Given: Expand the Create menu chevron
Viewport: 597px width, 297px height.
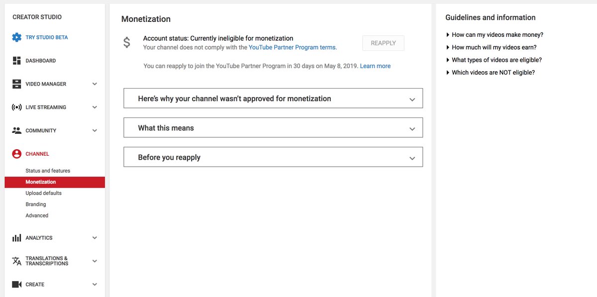Looking at the screenshot, I should (95, 285).
